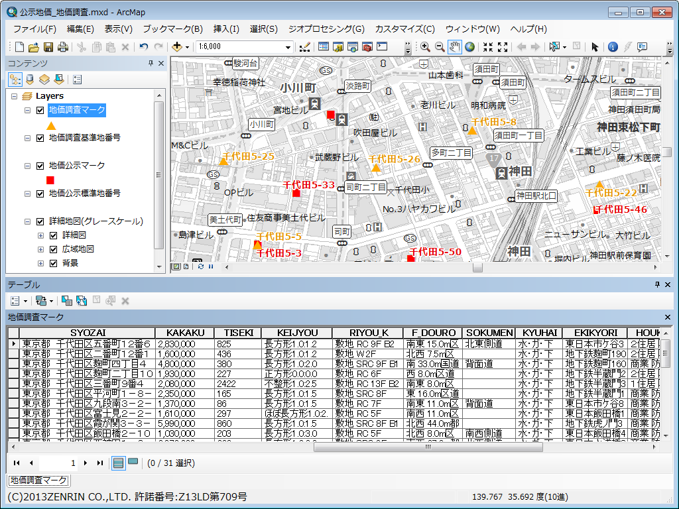The height and width of the screenshot is (509, 679).
Task: Show selected records view button
Action: click(133, 463)
